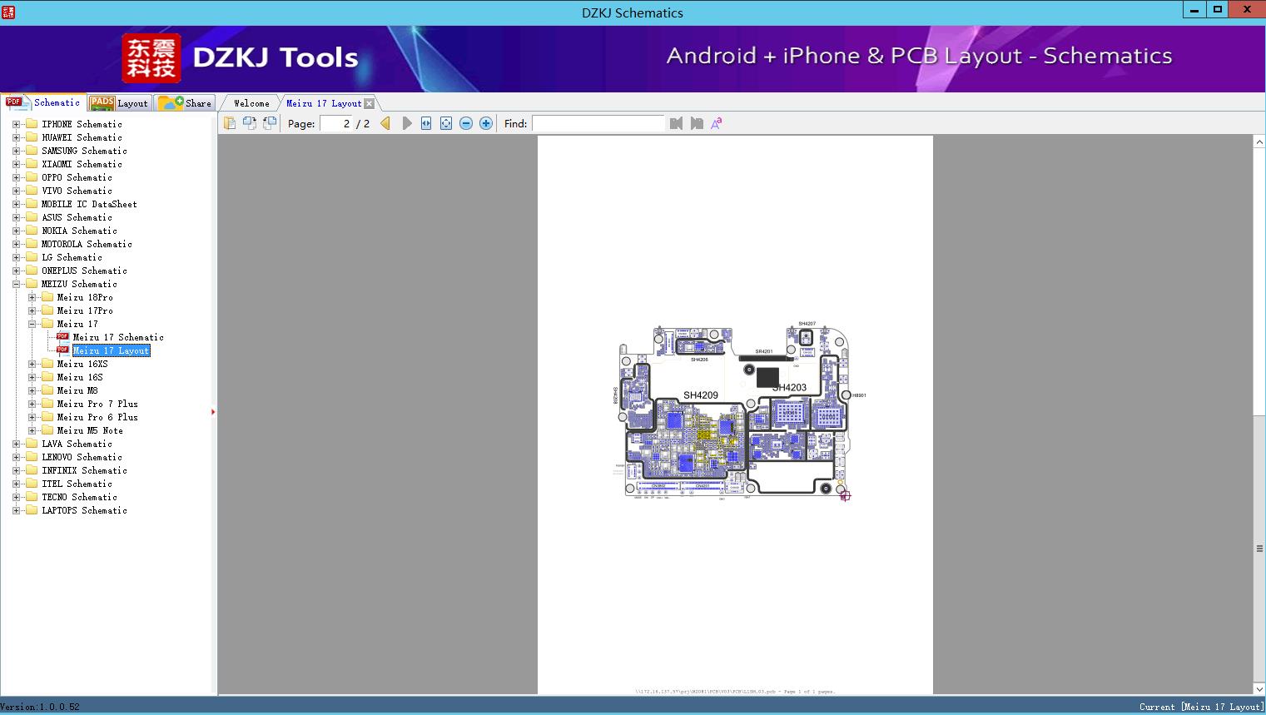The height and width of the screenshot is (715, 1266).
Task: Fit the page to width
Action: click(x=426, y=123)
